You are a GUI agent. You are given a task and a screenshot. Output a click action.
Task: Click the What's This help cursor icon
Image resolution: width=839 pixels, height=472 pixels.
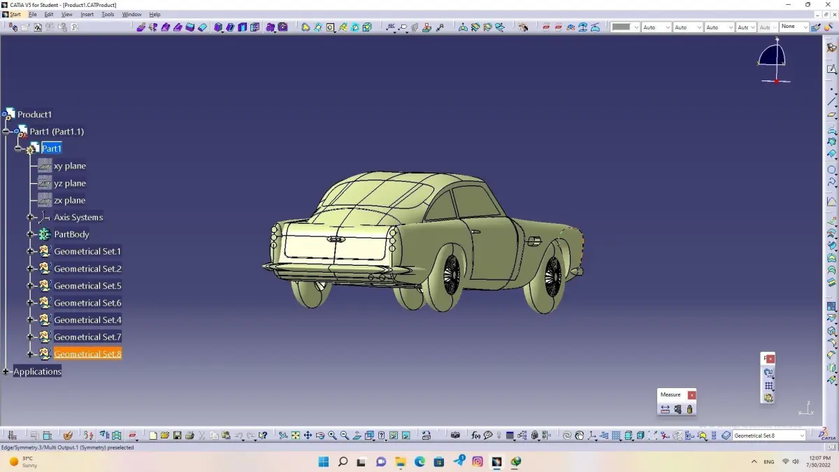pyautogui.click(x=263, y=435)
